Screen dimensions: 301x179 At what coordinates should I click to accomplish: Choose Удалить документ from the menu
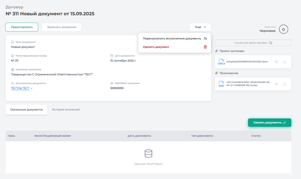(x=156, y=47)
